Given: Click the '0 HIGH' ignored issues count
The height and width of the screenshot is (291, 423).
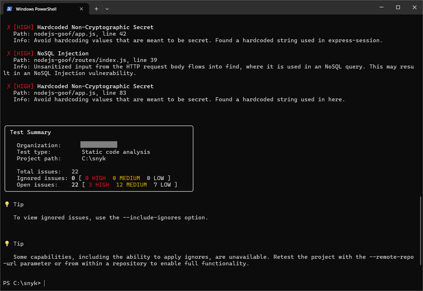Looking at the screenshot, I should pos(95,178).
